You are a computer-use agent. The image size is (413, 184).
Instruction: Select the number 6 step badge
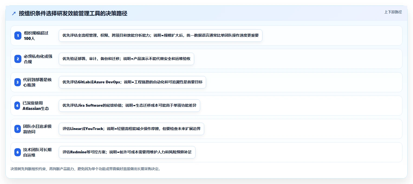(18, 152)
